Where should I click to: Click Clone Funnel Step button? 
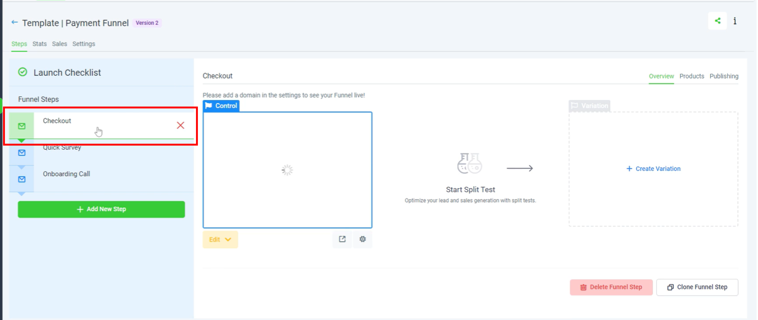[697, 287]
